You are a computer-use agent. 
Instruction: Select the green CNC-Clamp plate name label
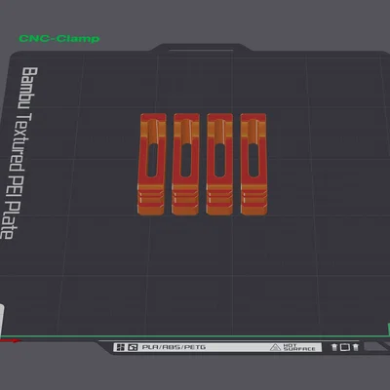click(59, 39)
